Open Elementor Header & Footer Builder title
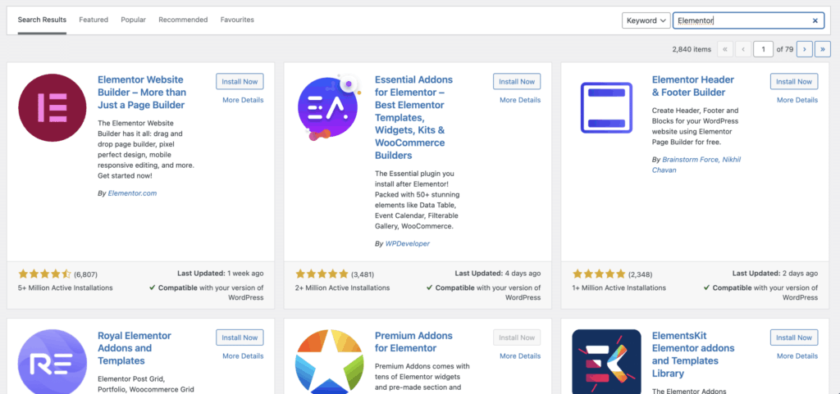The height and width of the screenshot is (394, 840). point(693,86)
